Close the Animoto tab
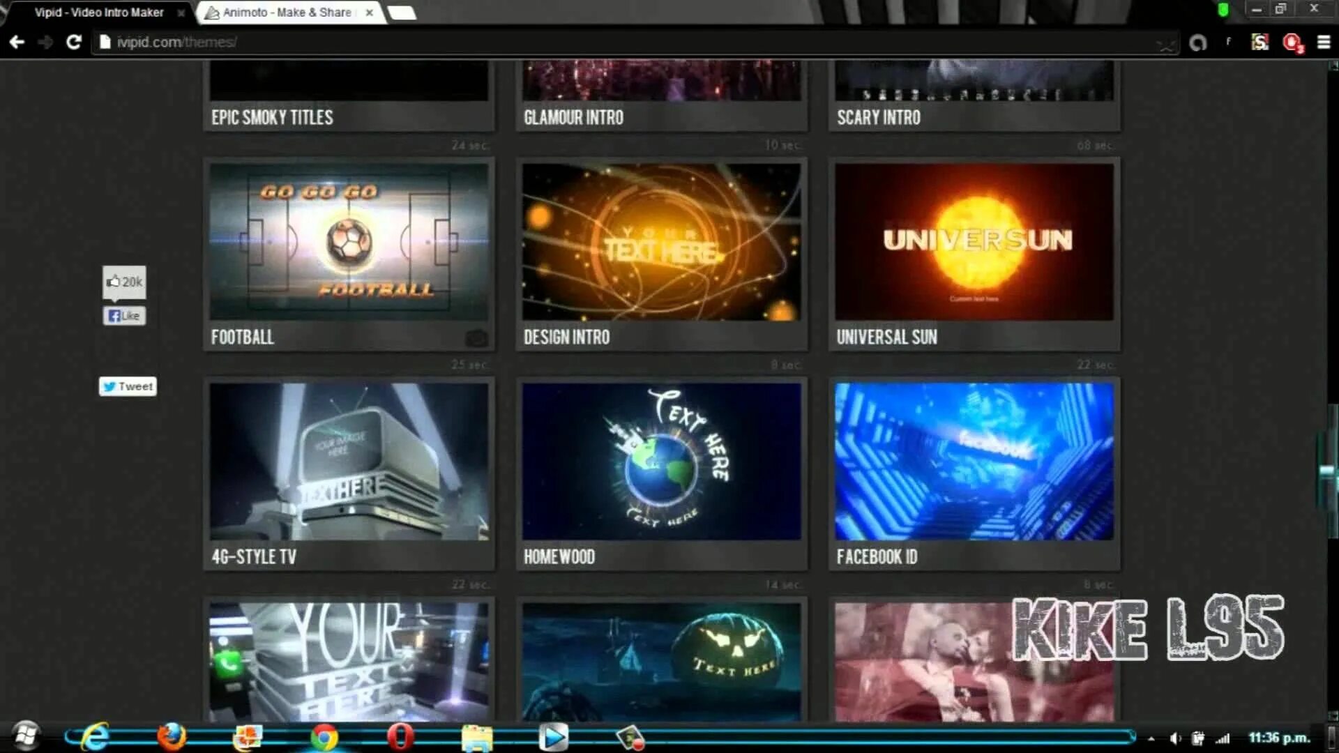Image resolution: width=1339 pixels, height=753 pixels. (370, 13)
